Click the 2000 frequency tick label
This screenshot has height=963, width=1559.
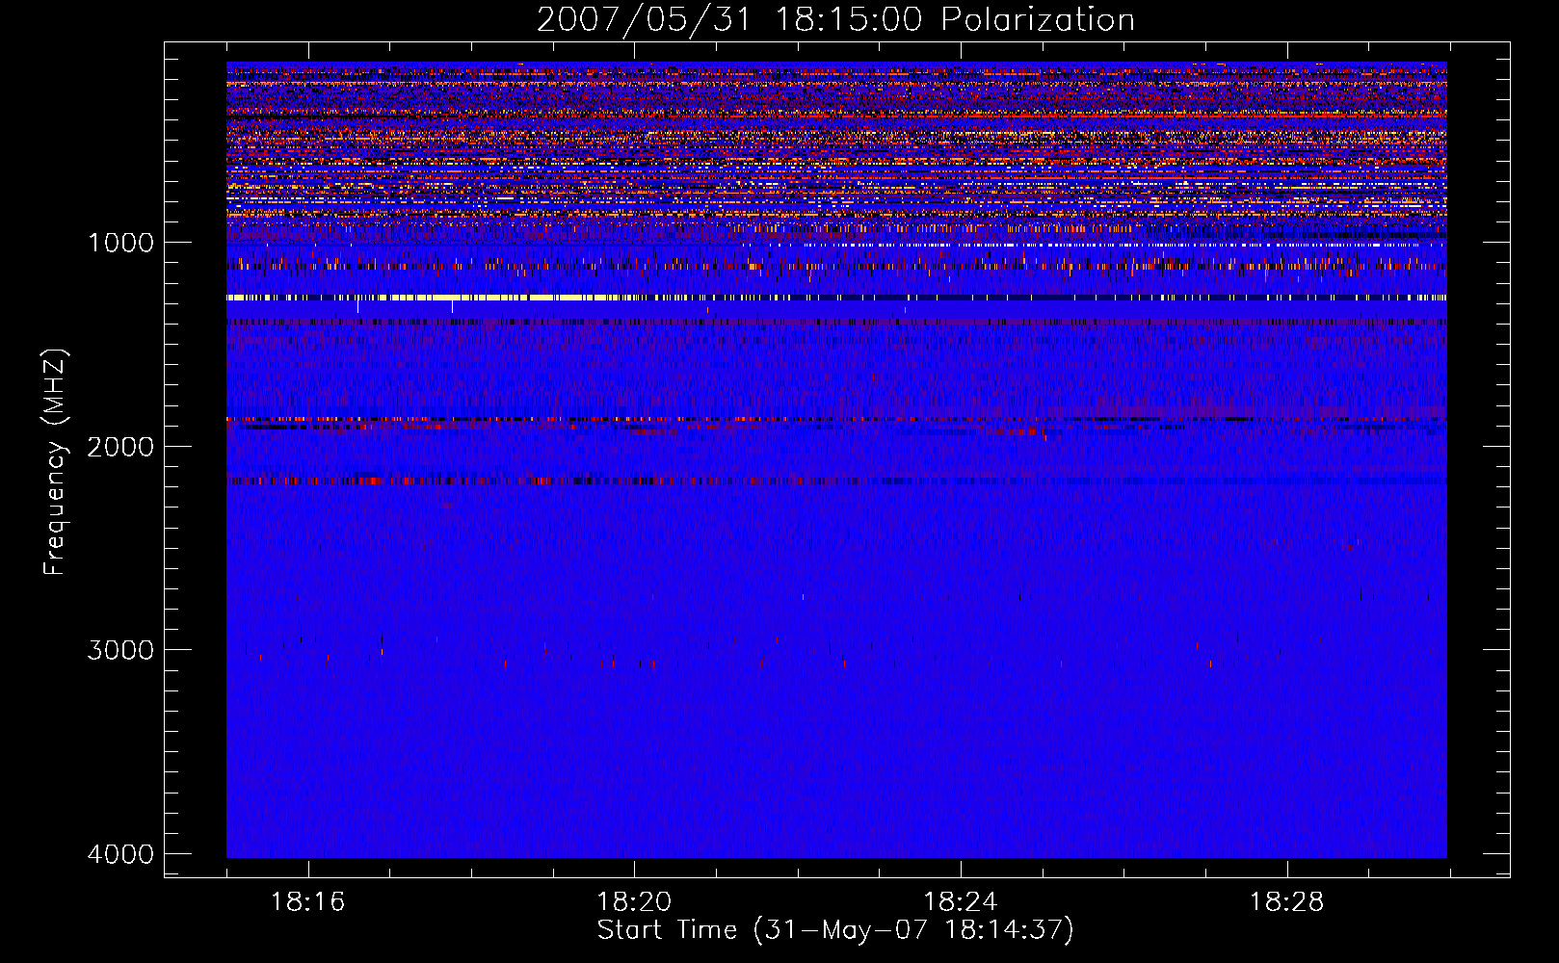120,446
